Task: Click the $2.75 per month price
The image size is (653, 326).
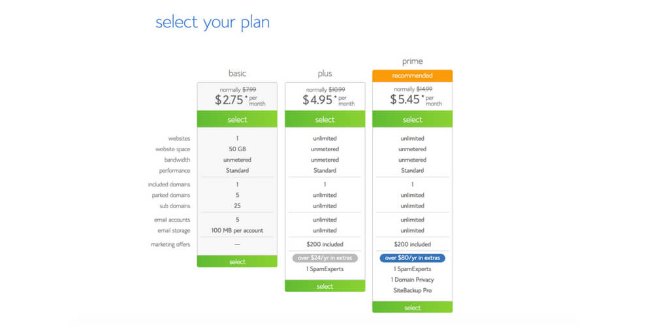Action: [237, 100]
